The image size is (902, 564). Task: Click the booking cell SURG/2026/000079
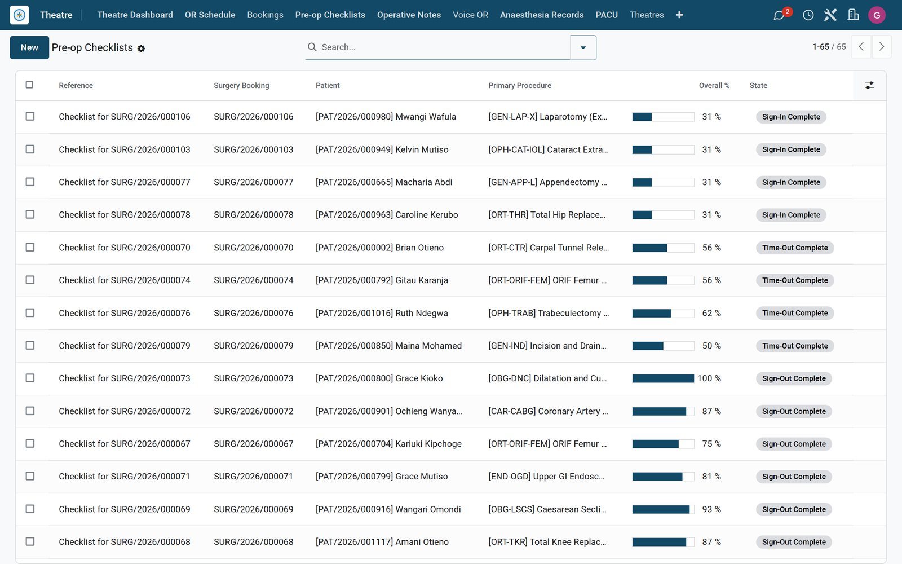pos(253,346)
